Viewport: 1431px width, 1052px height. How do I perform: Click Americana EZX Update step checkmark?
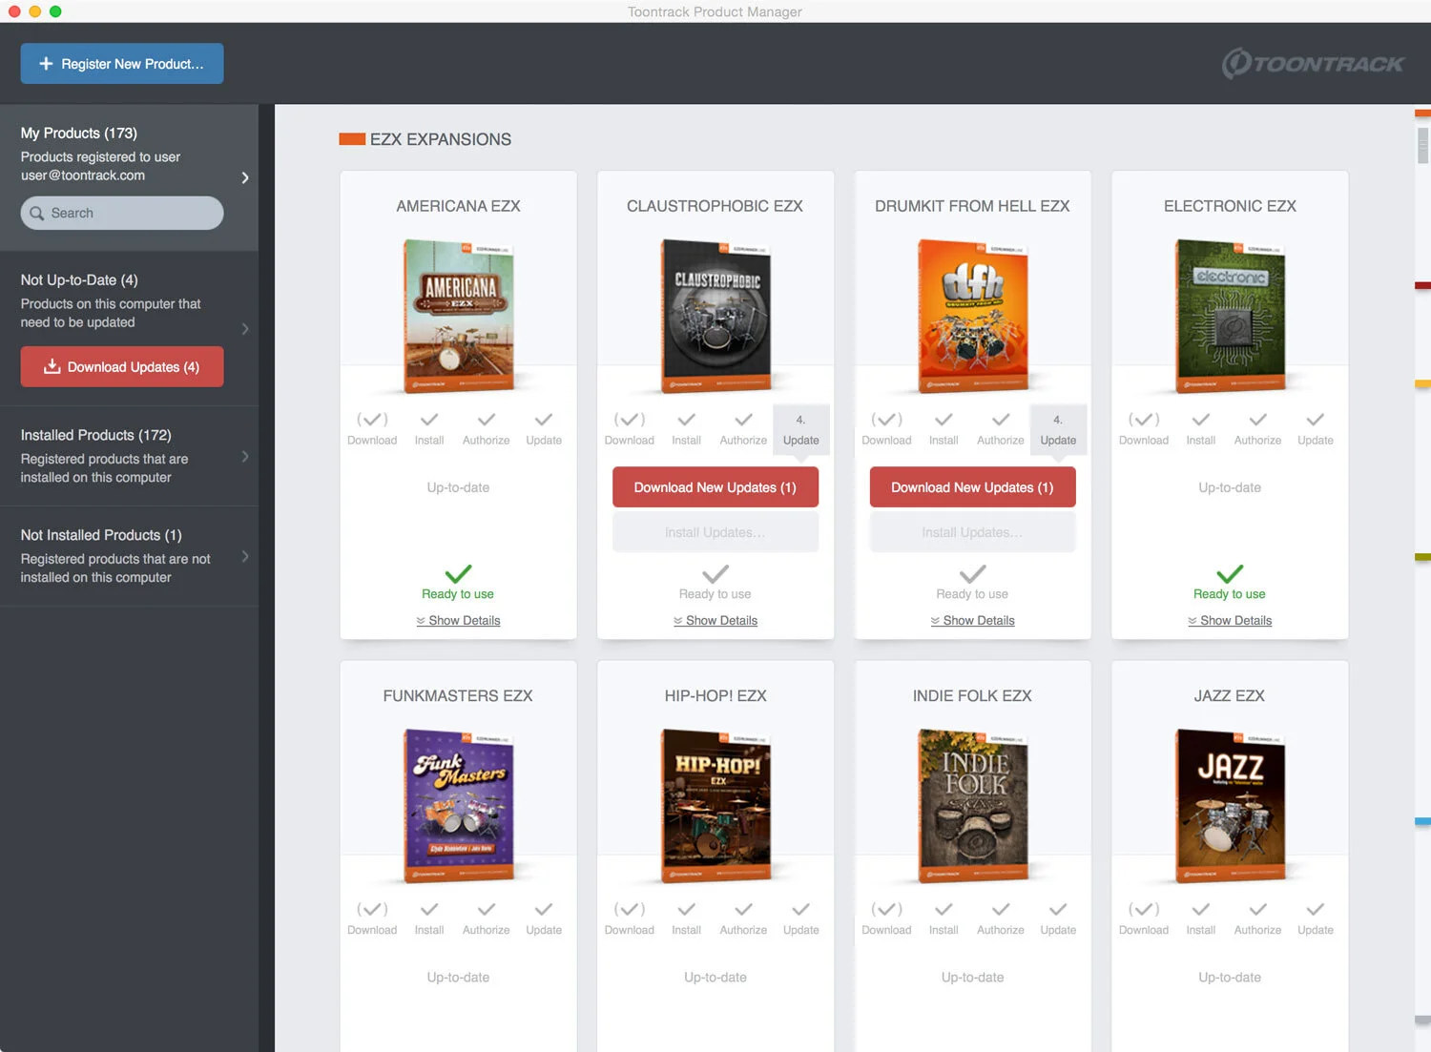[x=544, y=420]
